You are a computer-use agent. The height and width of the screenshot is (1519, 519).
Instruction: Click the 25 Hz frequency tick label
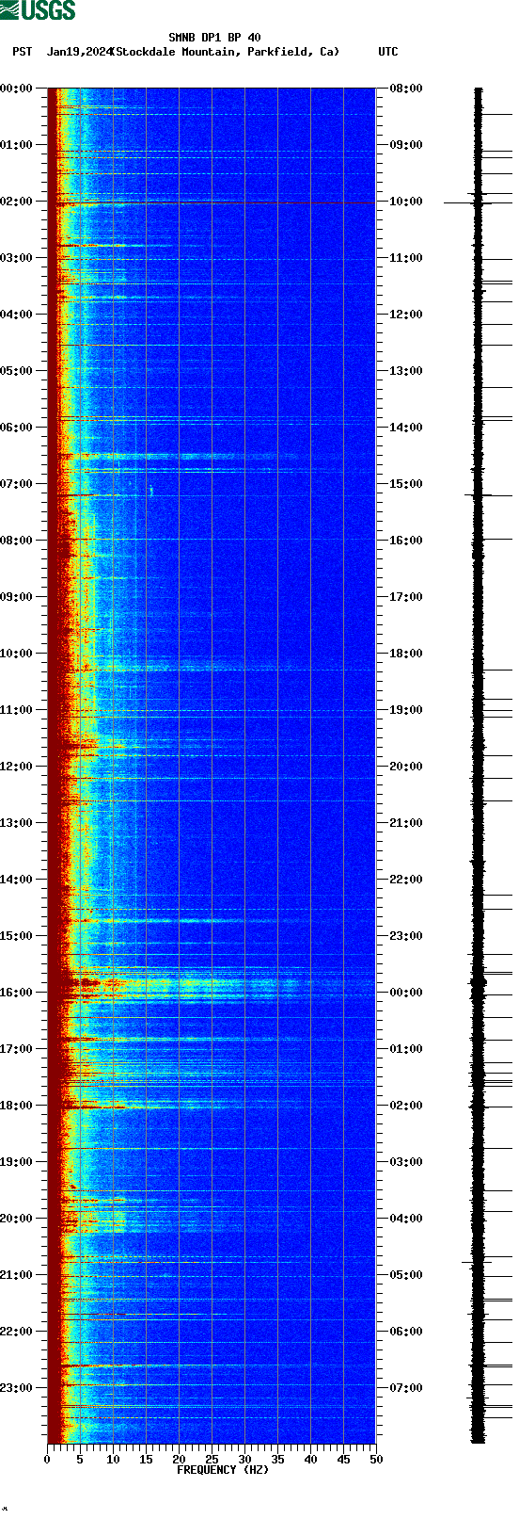[x=212, y=1460]
